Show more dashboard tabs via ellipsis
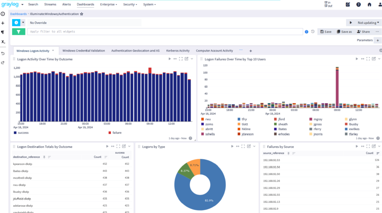The width and height of the screenshot is (382, 213). pos(241,50)
